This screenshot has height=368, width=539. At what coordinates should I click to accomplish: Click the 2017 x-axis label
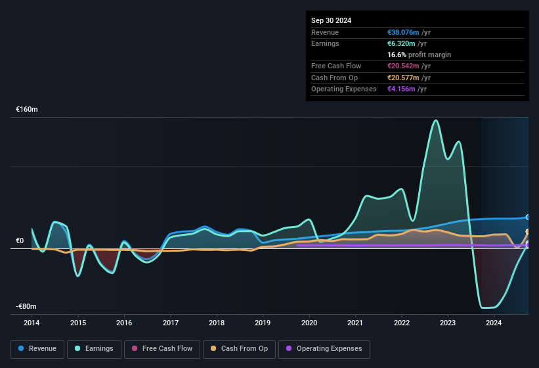pyautogui.click(x=171, y=323)
